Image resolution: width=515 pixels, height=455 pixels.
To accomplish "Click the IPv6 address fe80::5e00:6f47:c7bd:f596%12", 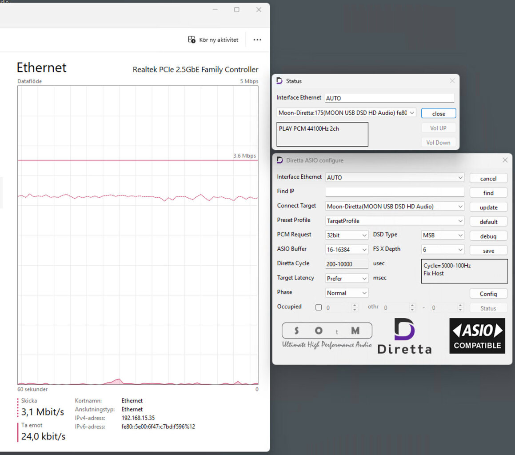I will point(158,427).
